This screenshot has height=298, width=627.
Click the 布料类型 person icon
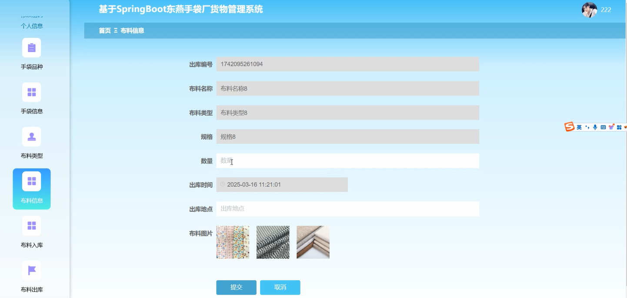[31, 137]
